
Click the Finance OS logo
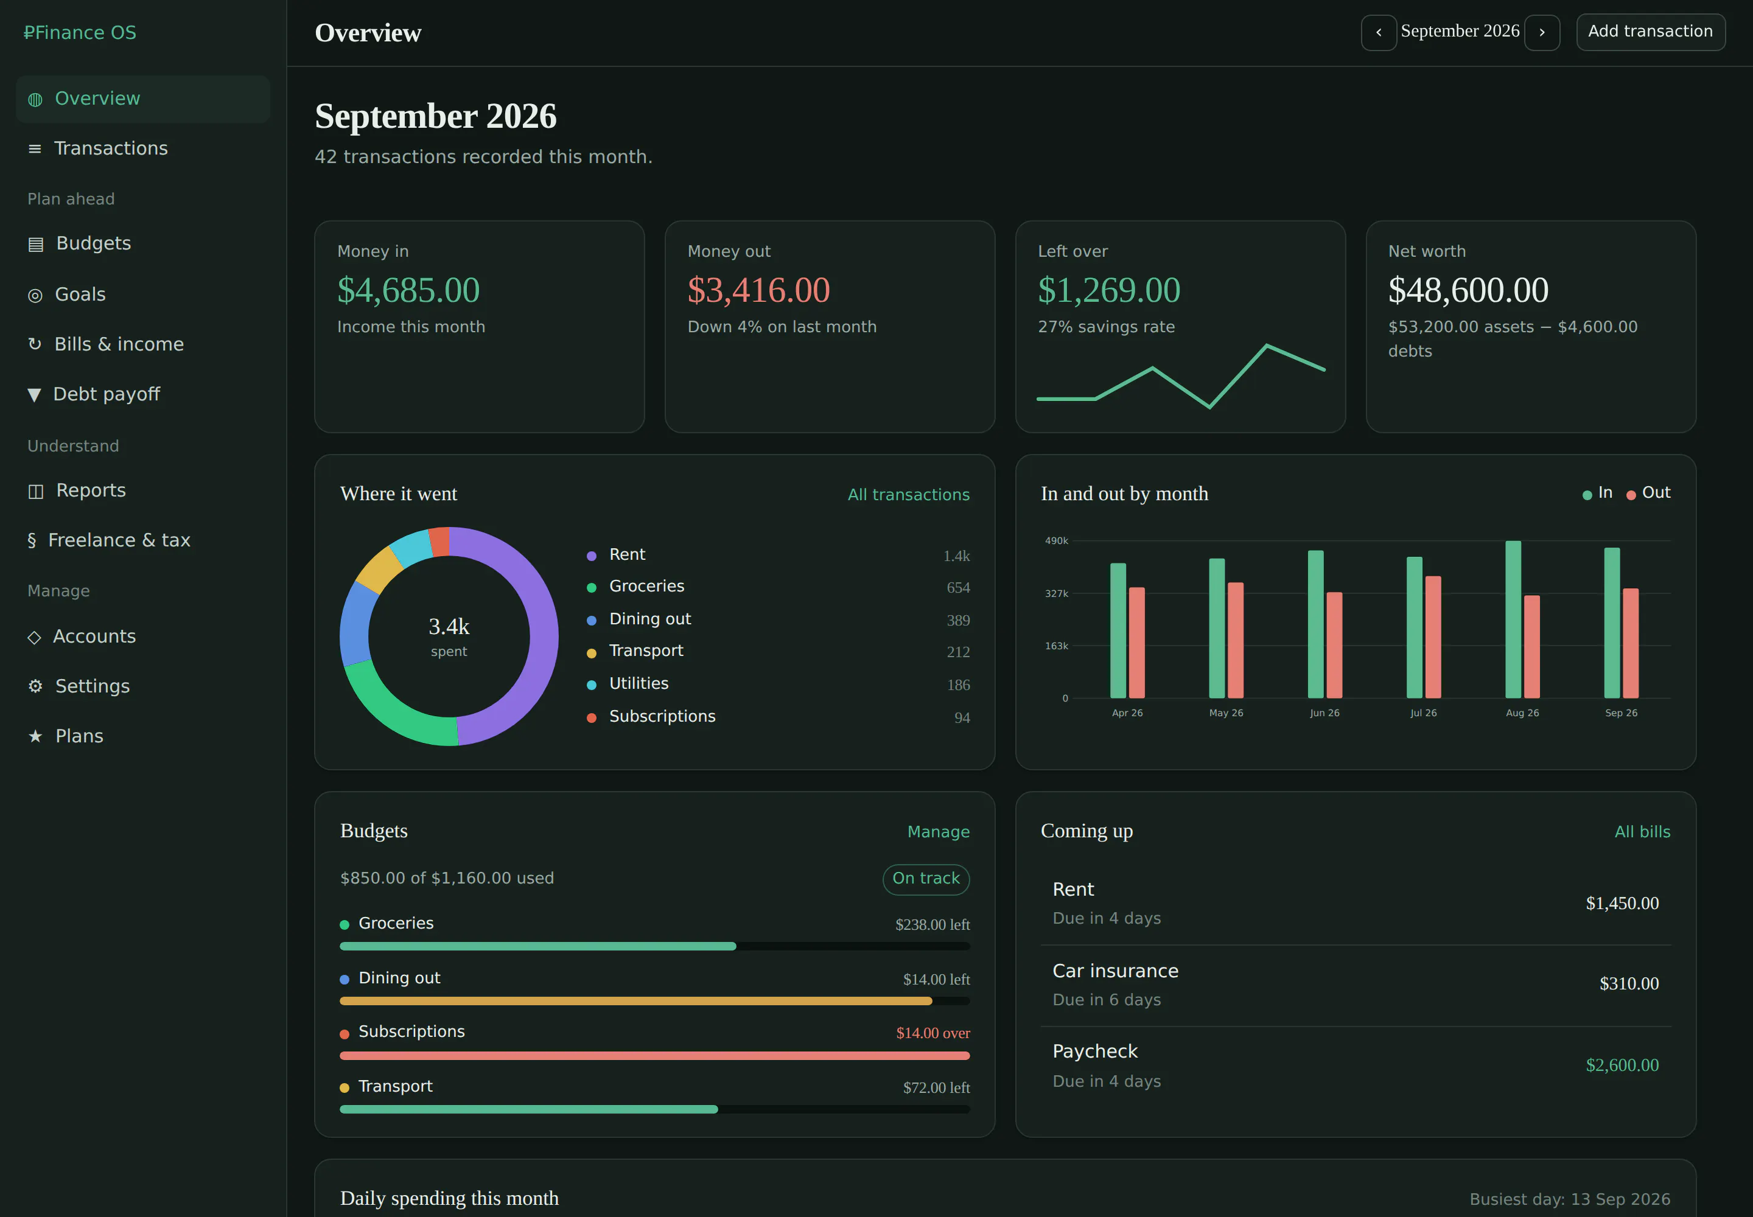[x=80, y=33]
